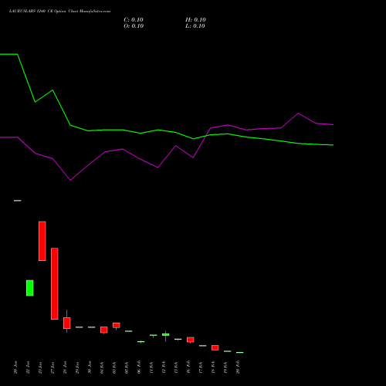
Task: Select the open value O: 0.10
Action: click(x=134, y=26)
